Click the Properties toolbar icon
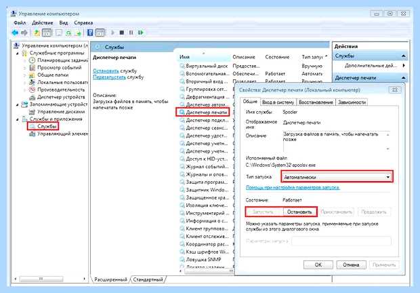Viewport: 420px width, 293px height. pyautogui.click(x=59, y=33)
